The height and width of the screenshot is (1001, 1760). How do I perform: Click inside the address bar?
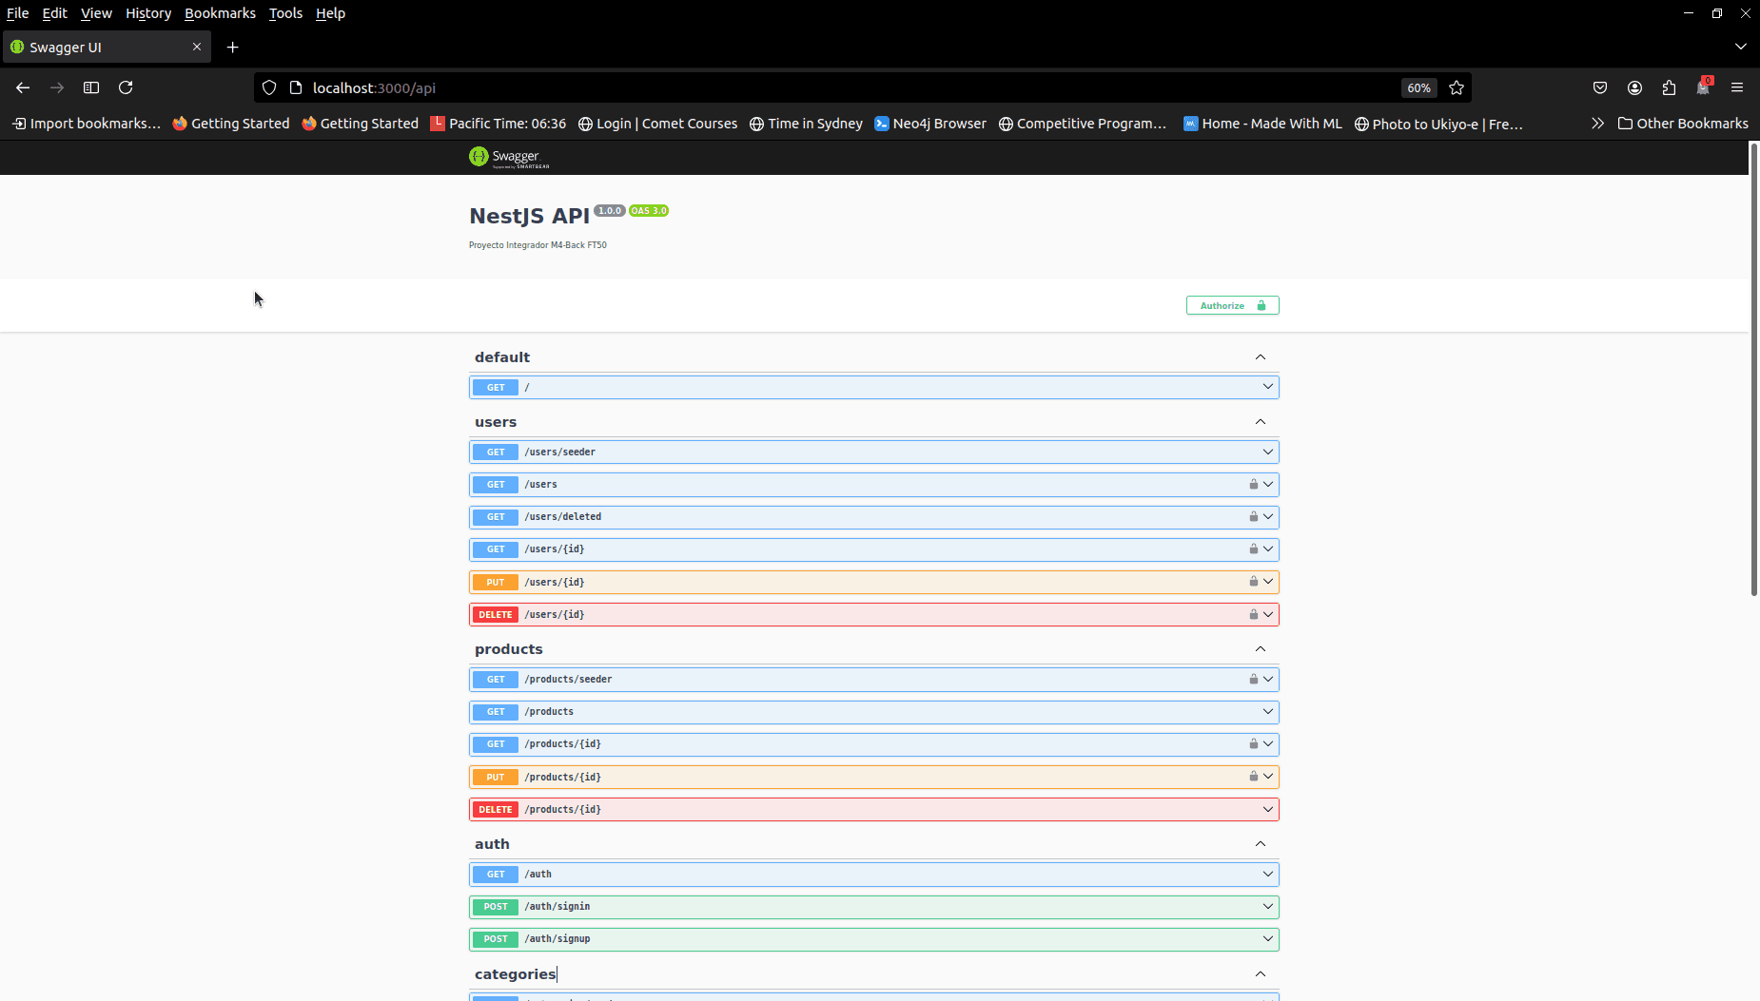pos(666,87)
